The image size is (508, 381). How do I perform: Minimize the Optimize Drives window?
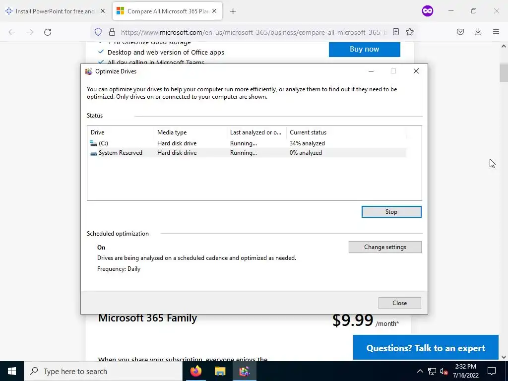(371, 71)
